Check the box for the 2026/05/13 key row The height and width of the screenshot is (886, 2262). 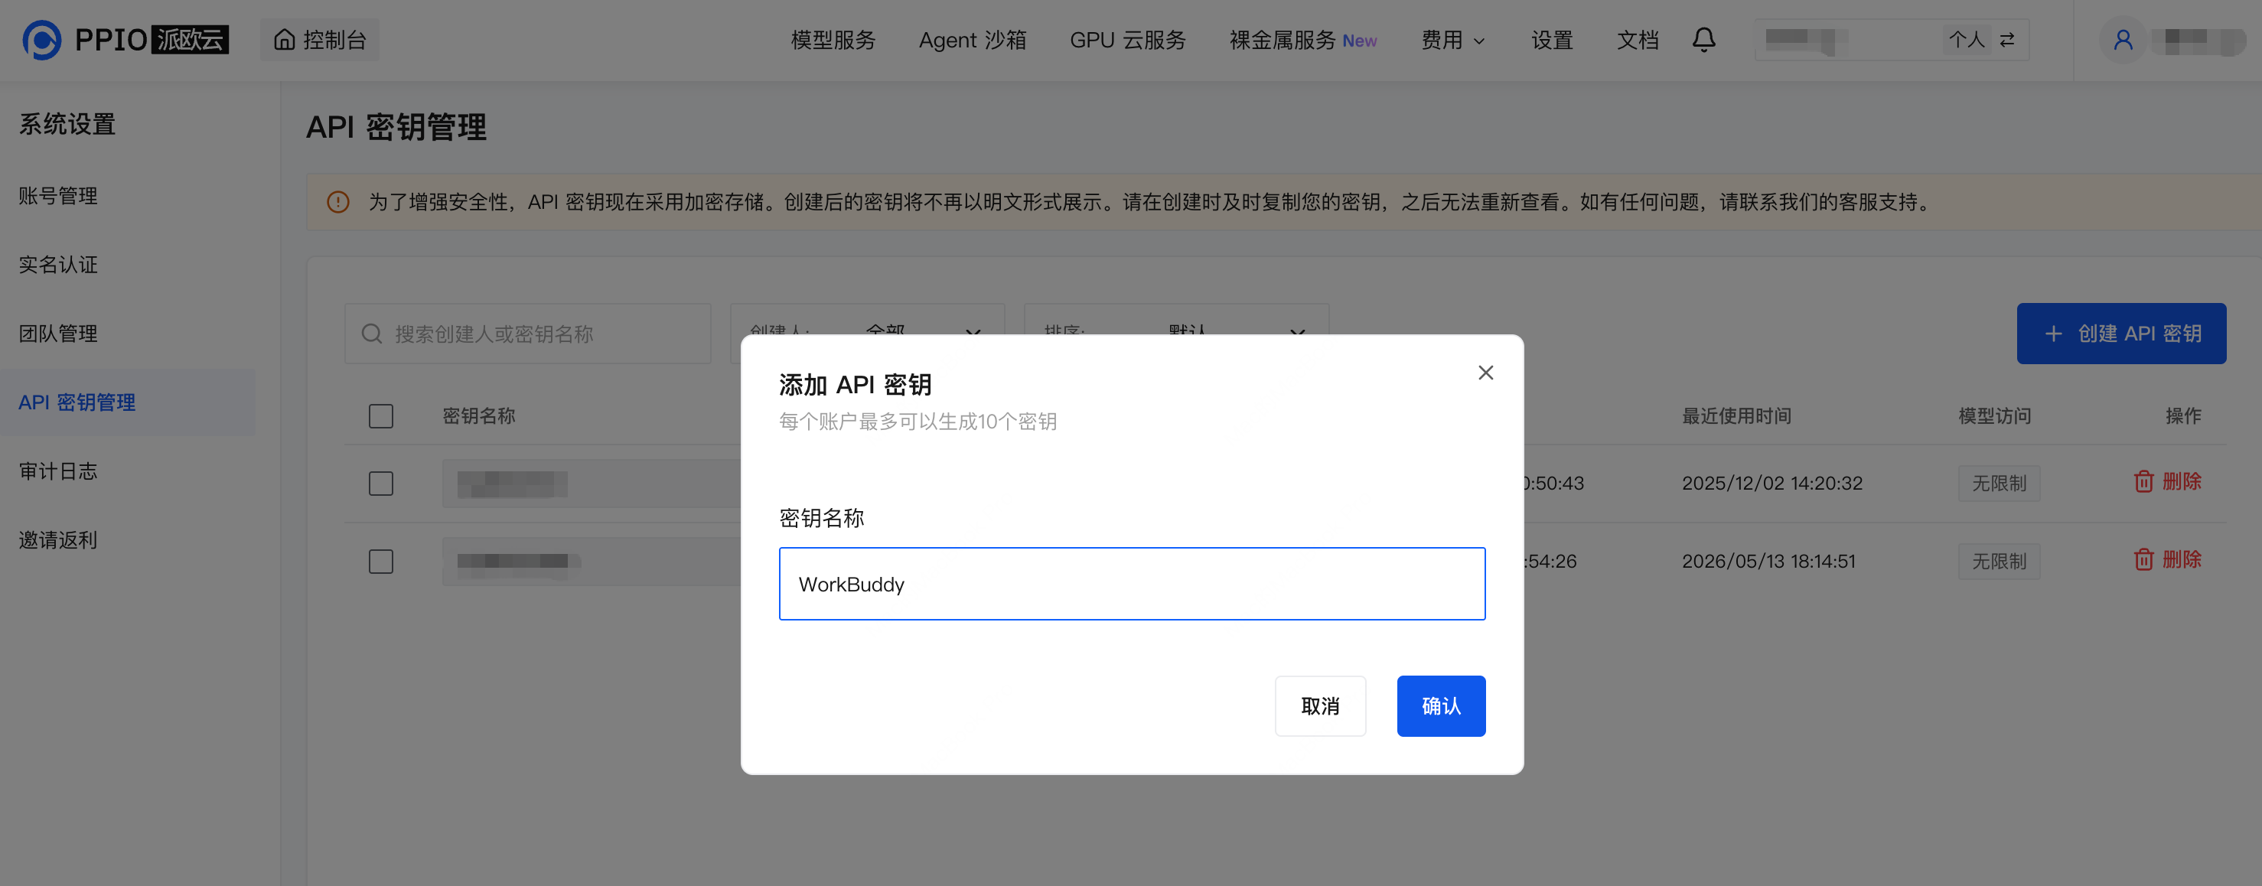coord(381,561)
